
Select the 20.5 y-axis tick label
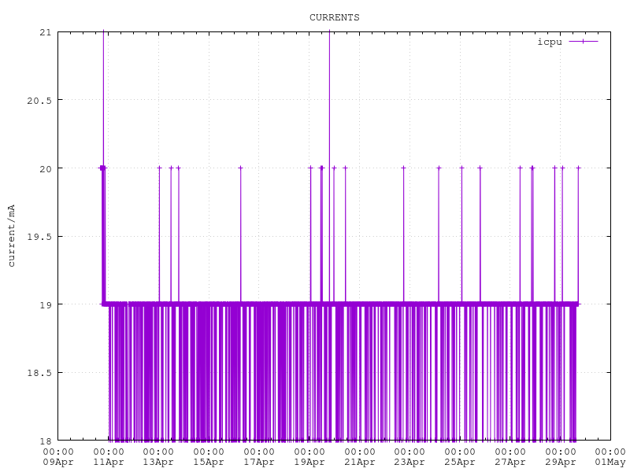point(39,101)
